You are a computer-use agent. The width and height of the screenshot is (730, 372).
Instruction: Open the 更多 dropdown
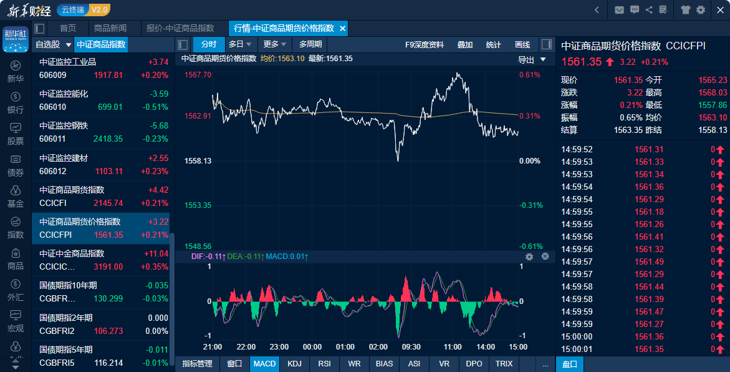[275, 44]
